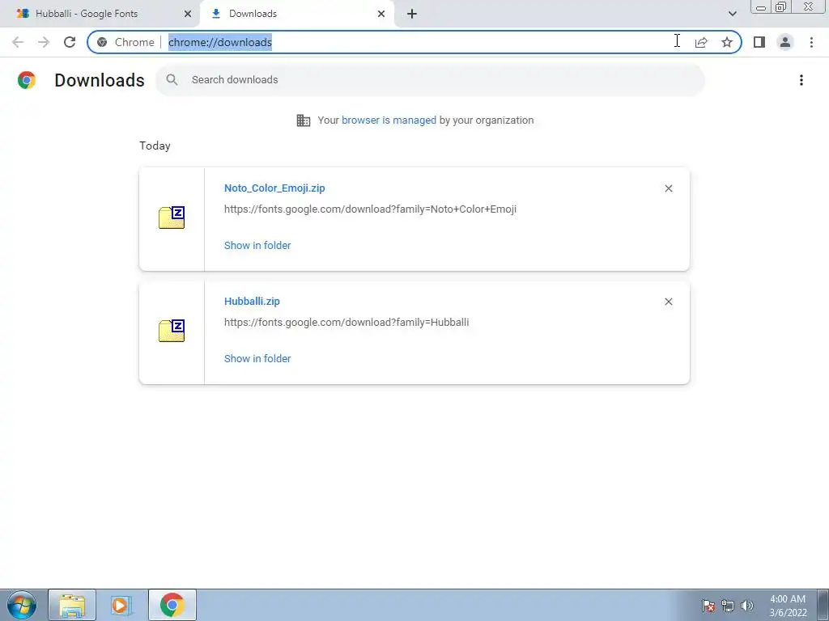Share this page via share icon
Viewport: 829px width, 621px height.
tap(701, 42)
